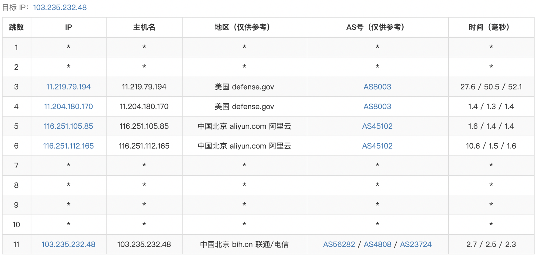Click the 时间（毫秒） column header
Image resolution: width=536 pixels, height=255 pixels.
(491, 27)
